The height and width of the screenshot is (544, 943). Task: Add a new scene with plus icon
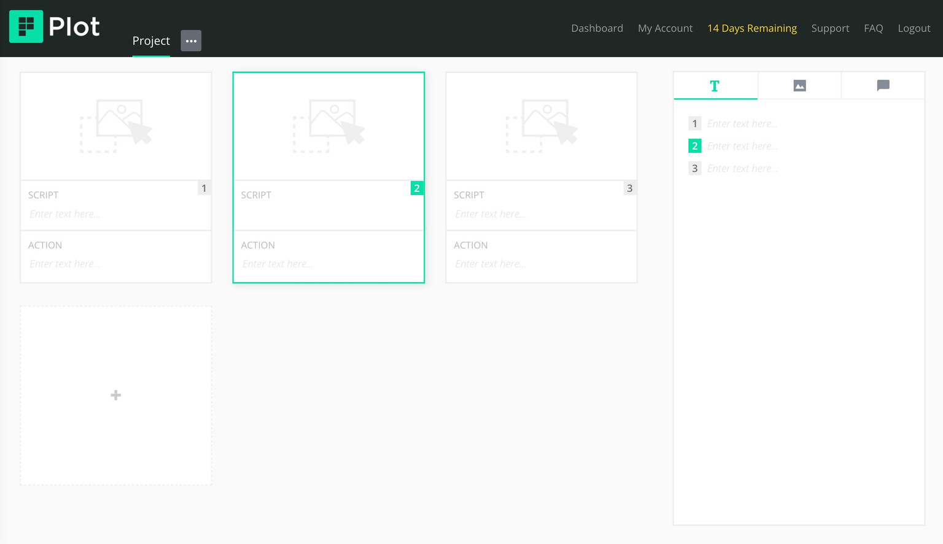point(115,396)
